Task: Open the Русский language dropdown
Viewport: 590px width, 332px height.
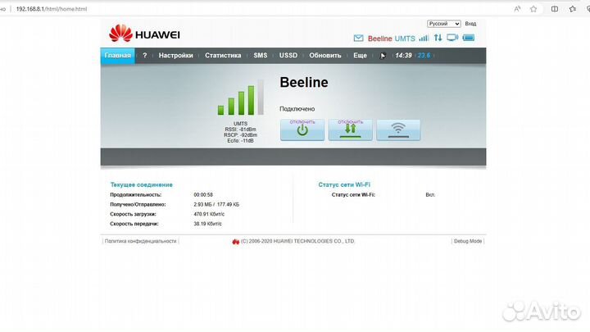Action: pyautogui.click(x=443, y=24)
